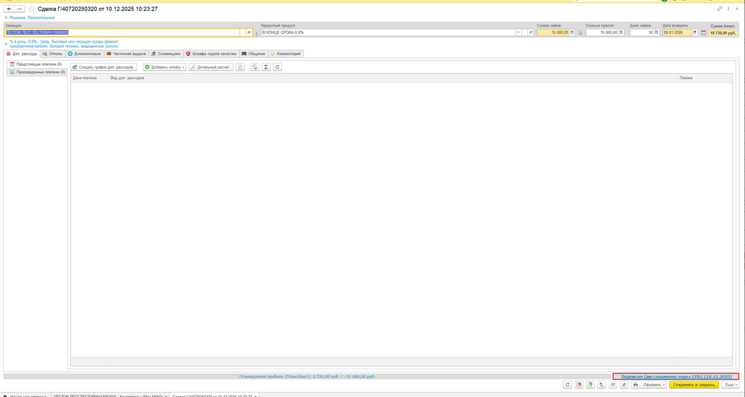Screen dimensions: 745x397
Task: Close the Сделка form with the x button
Action: pos(737,9)
